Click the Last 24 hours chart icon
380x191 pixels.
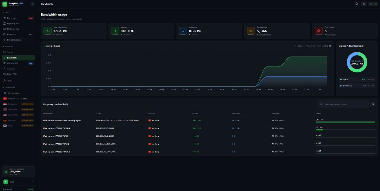coord(44,46)
